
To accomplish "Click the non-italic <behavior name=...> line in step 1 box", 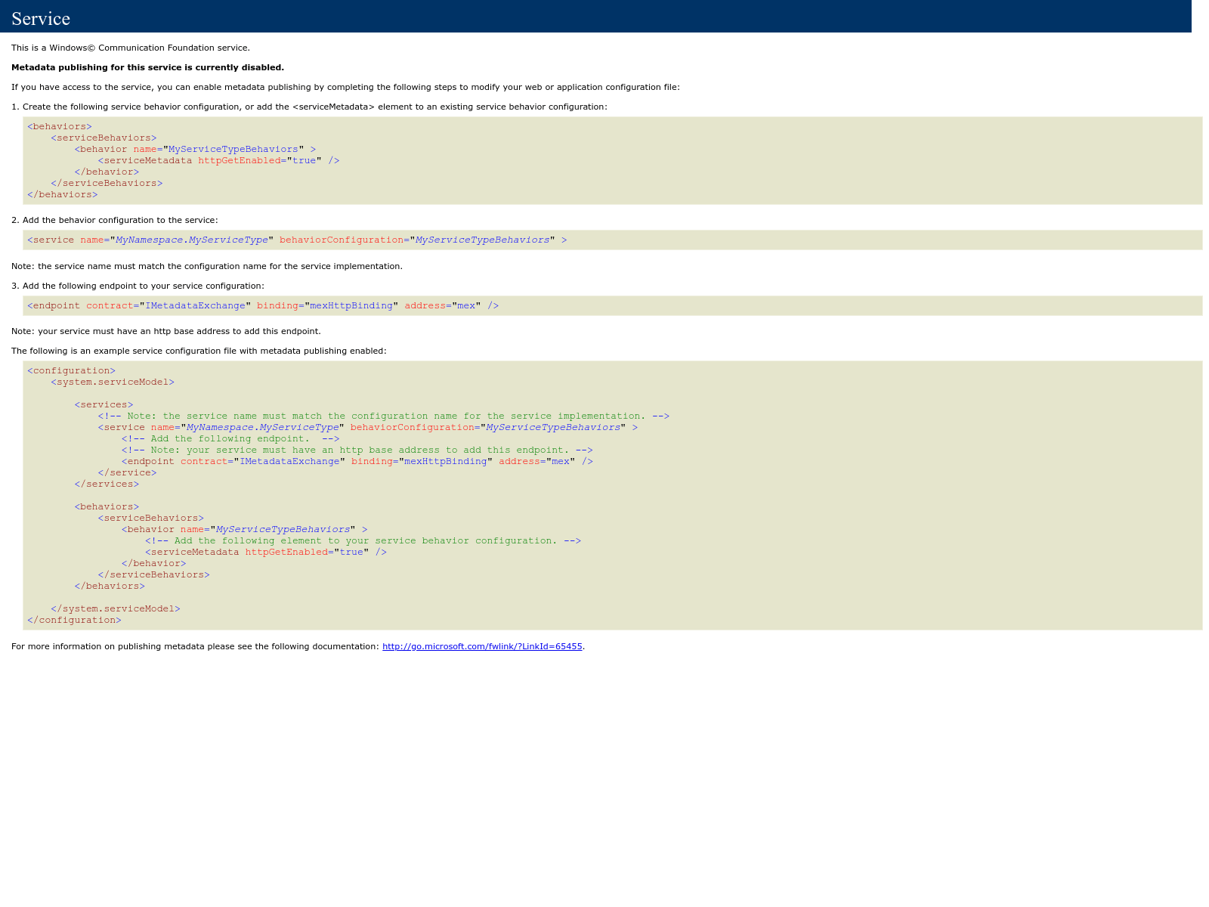I will [x=195, y=149].
